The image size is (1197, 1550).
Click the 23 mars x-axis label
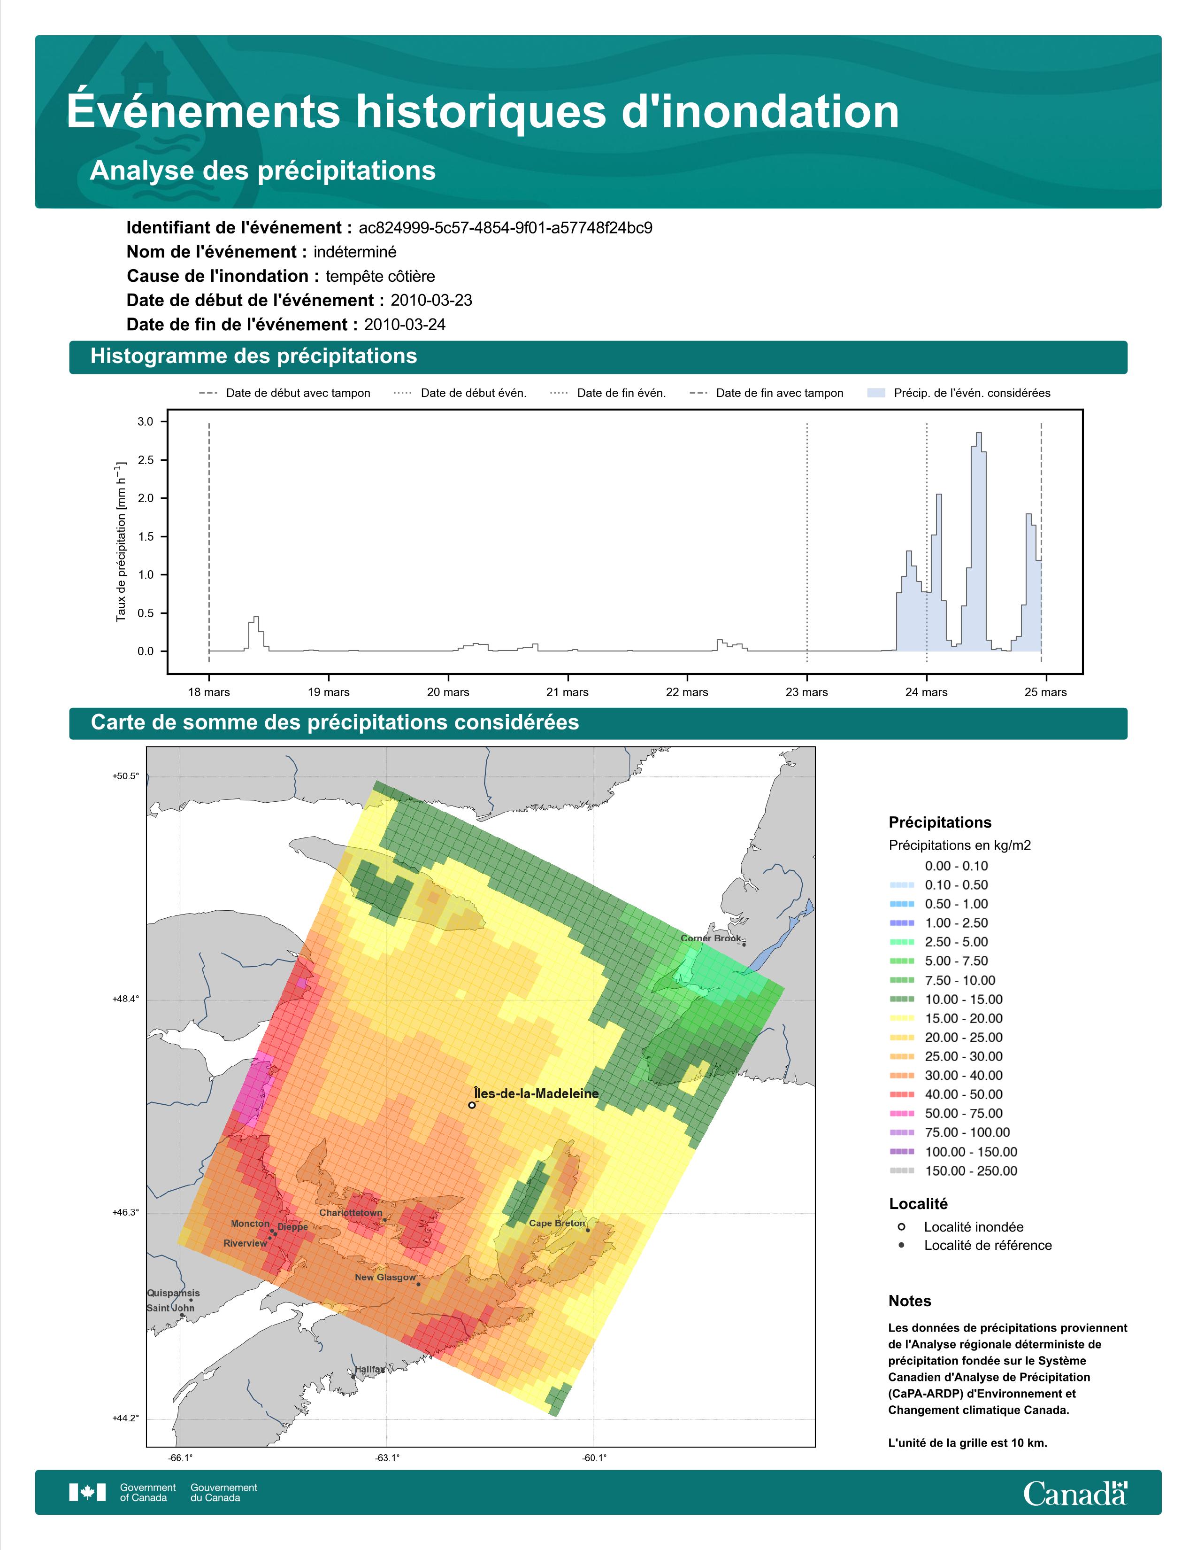(807, 692)
